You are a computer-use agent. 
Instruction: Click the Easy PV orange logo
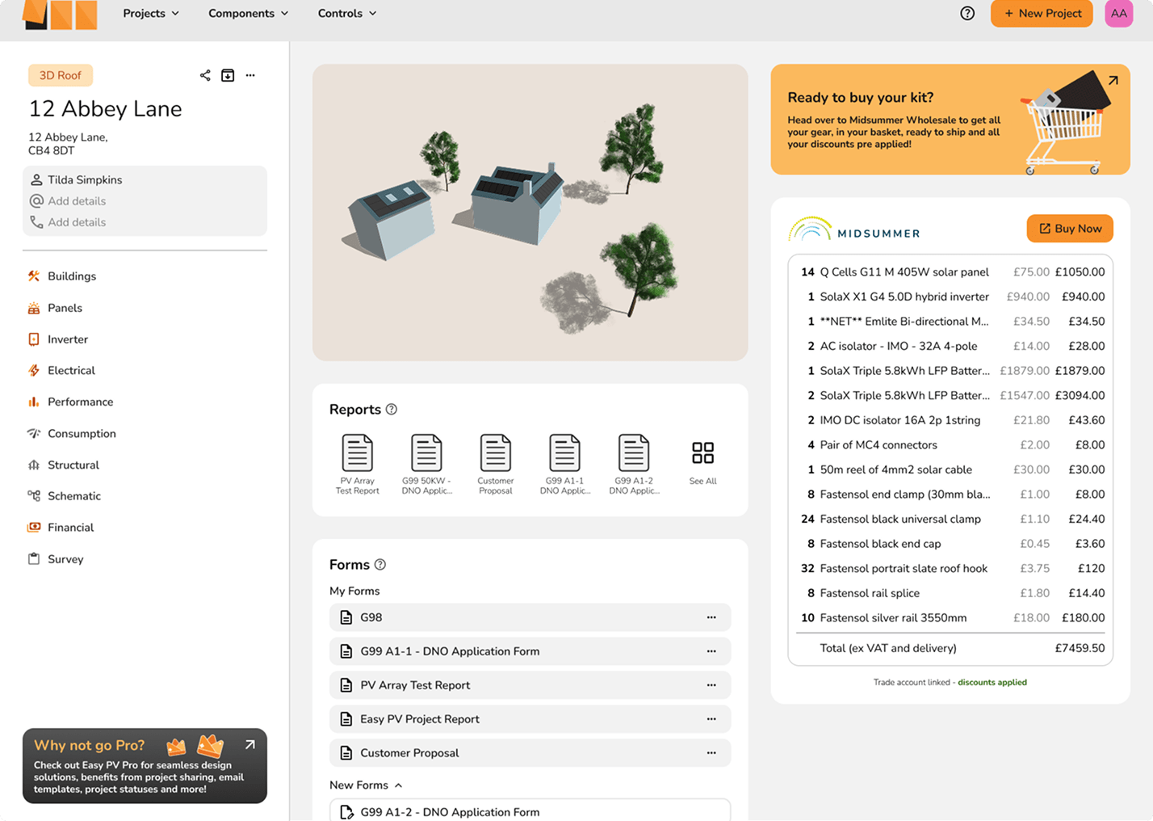[x=61, y=14]
